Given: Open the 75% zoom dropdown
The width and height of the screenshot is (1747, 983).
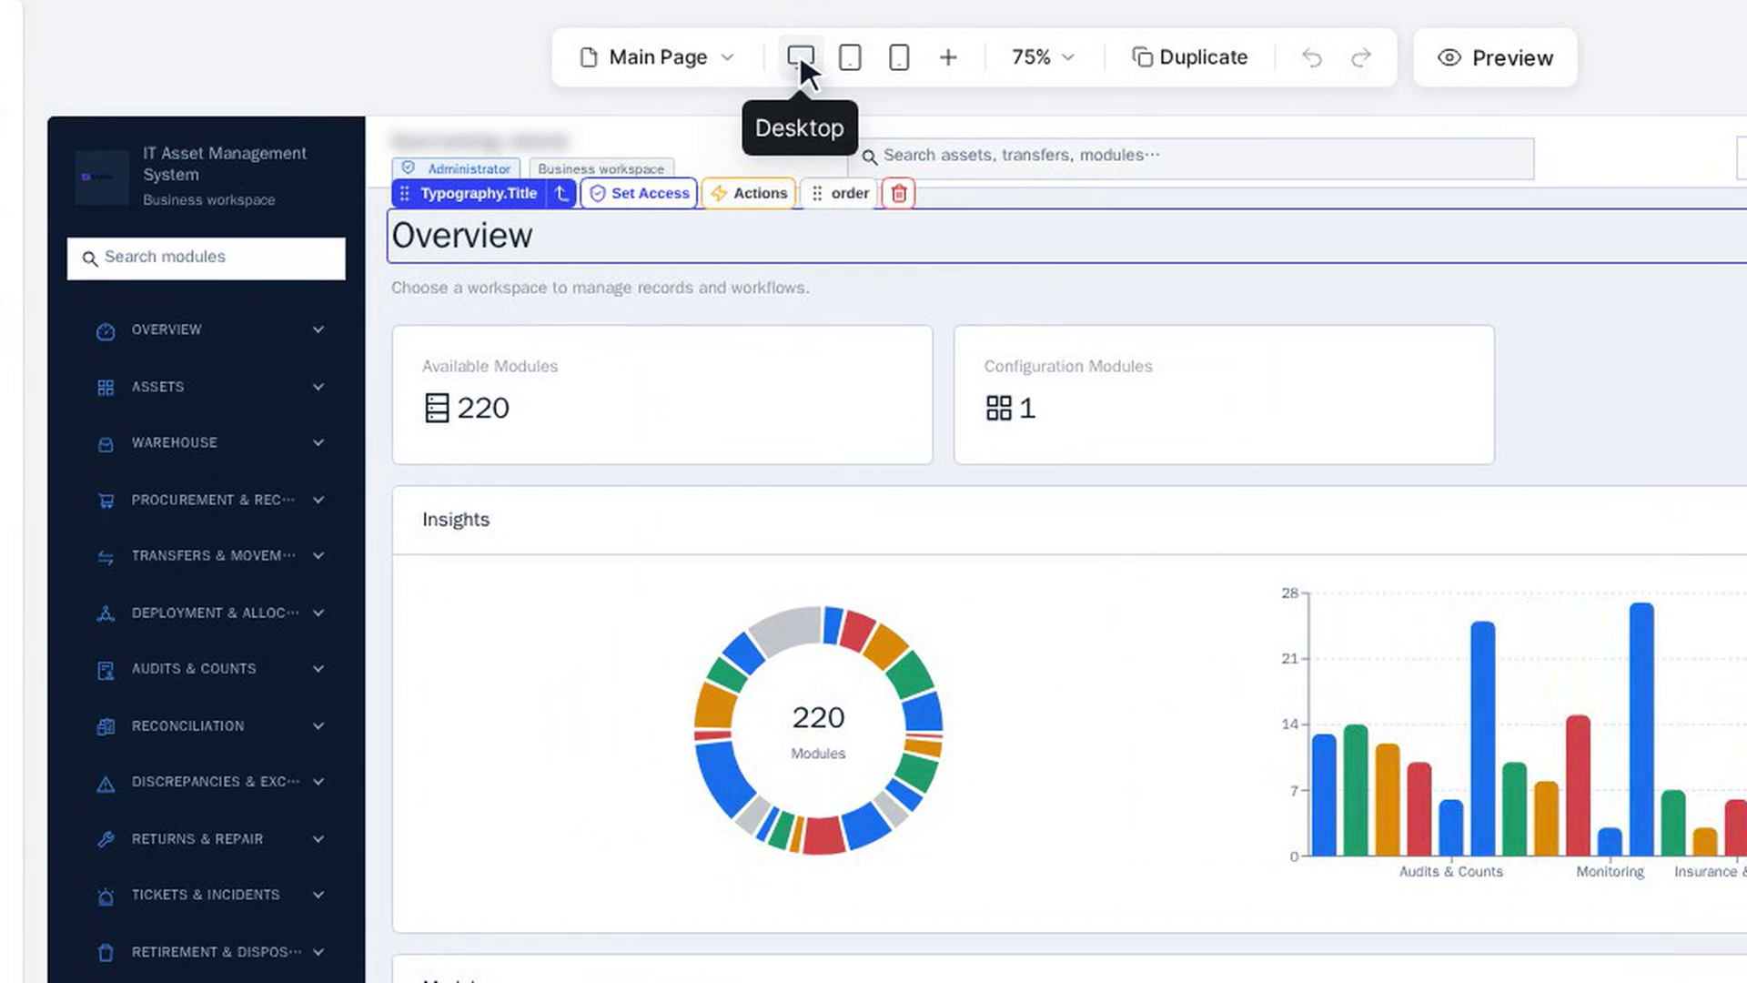Looking at the screenshot, I should click(1043, 57).
